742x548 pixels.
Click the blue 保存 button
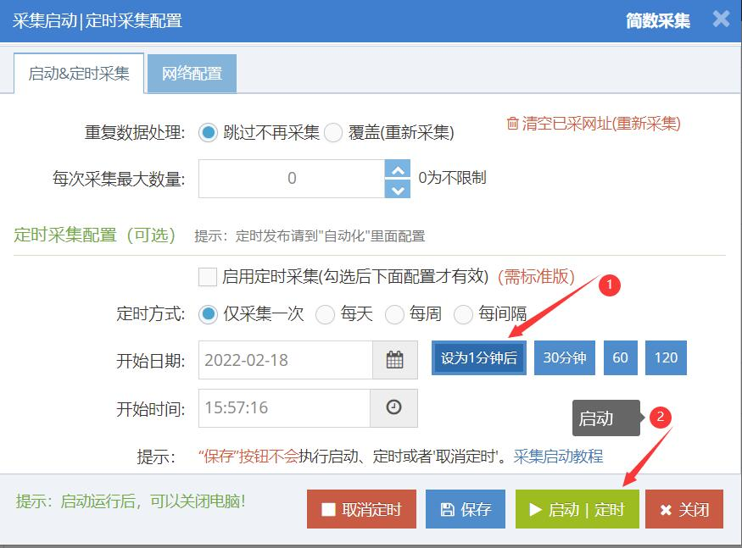[x=465, y=509]
